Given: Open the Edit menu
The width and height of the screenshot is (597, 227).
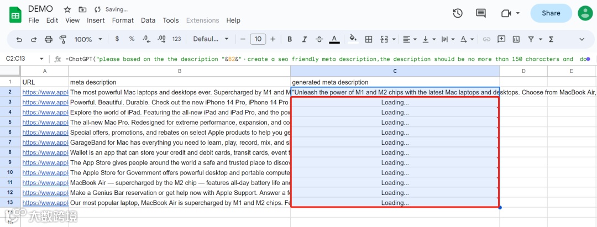Looking at the screenshot, I should coord(52,20).
